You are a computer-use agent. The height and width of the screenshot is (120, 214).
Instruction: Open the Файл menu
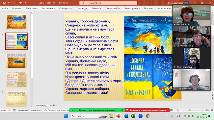click(5, 8)
